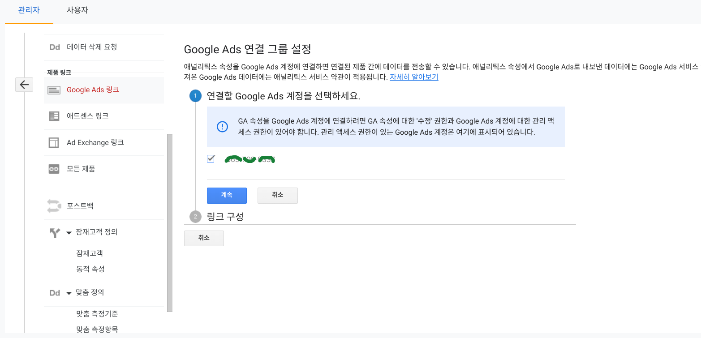Collapse the 맞춤 정의 section arrow
This screenshot has height=338, width=701.
[69, 293]
